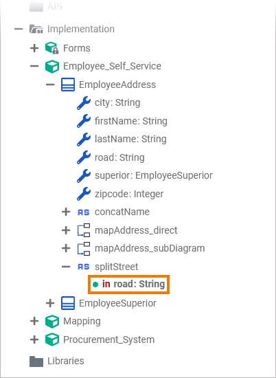Collapse the splitStreet operation node

66,267
